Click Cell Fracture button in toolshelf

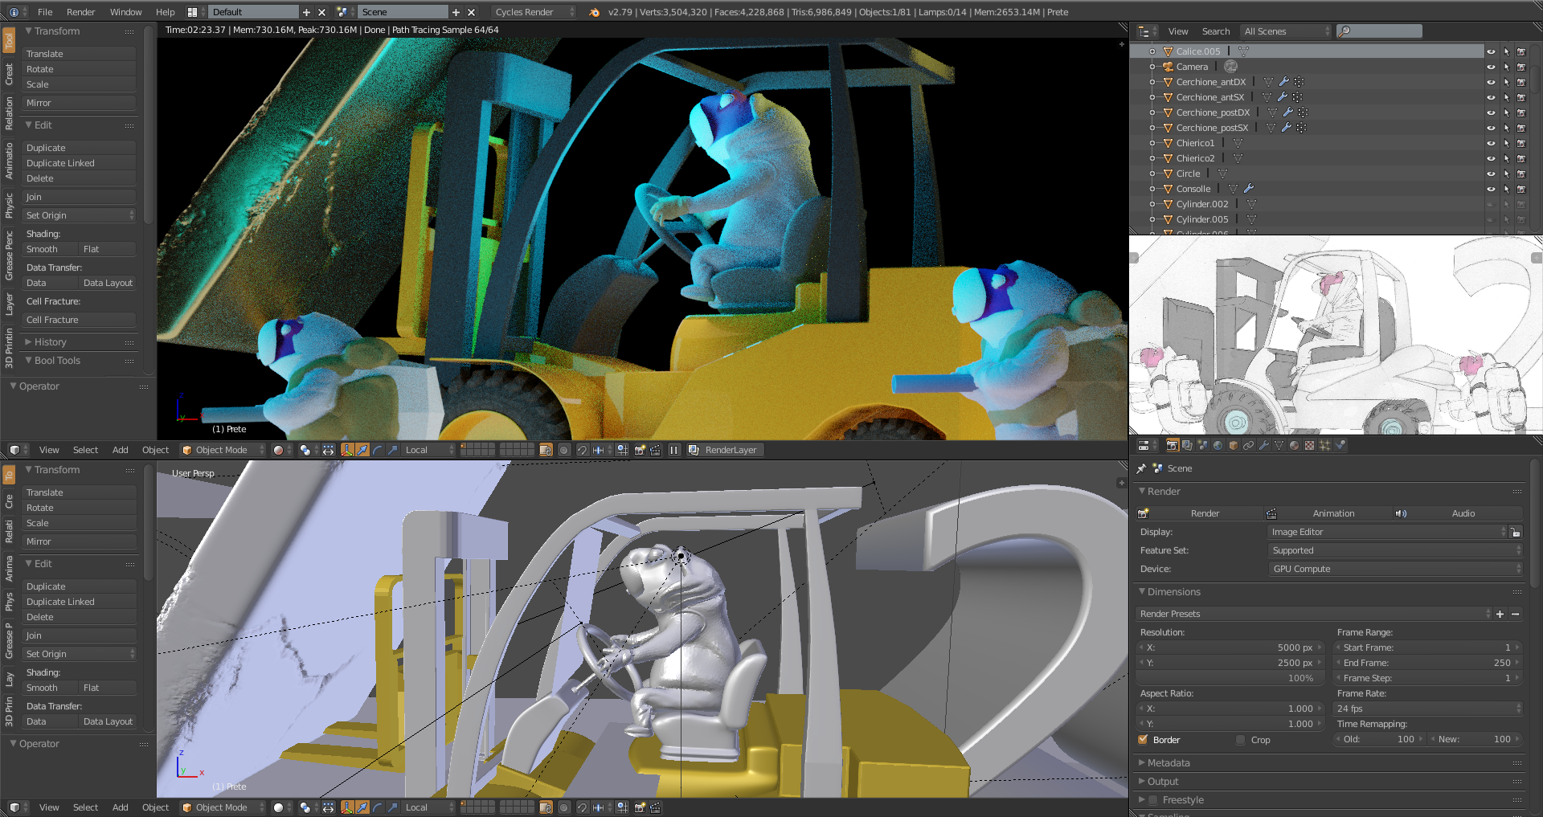(x=80, y=320)
